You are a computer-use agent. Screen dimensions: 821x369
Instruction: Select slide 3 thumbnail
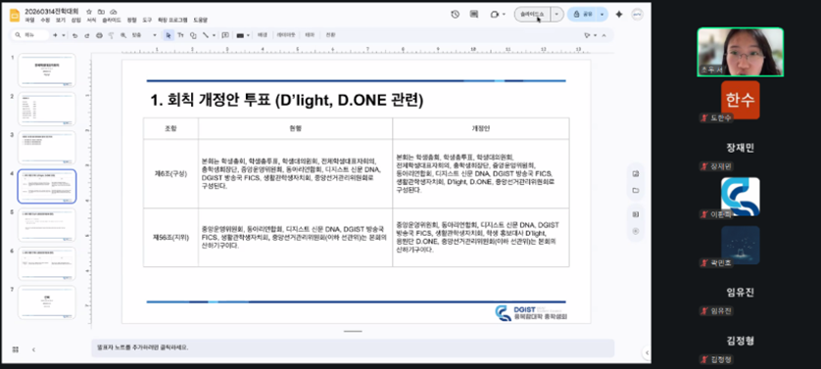[47, 148]
